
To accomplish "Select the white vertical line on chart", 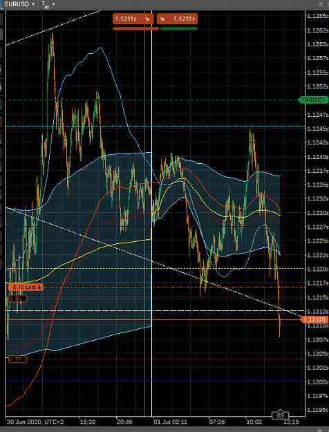I will (152, 215).
